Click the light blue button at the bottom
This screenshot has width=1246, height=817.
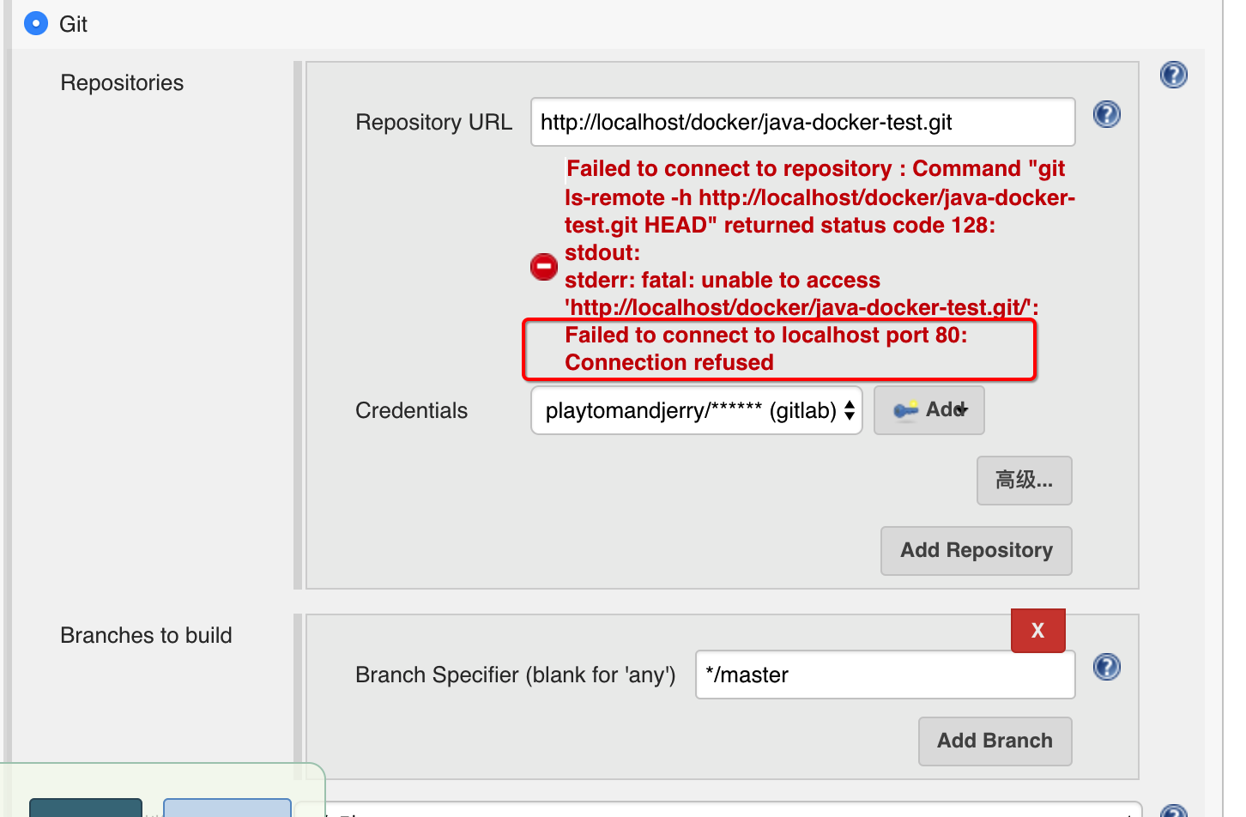pos(227,808)
